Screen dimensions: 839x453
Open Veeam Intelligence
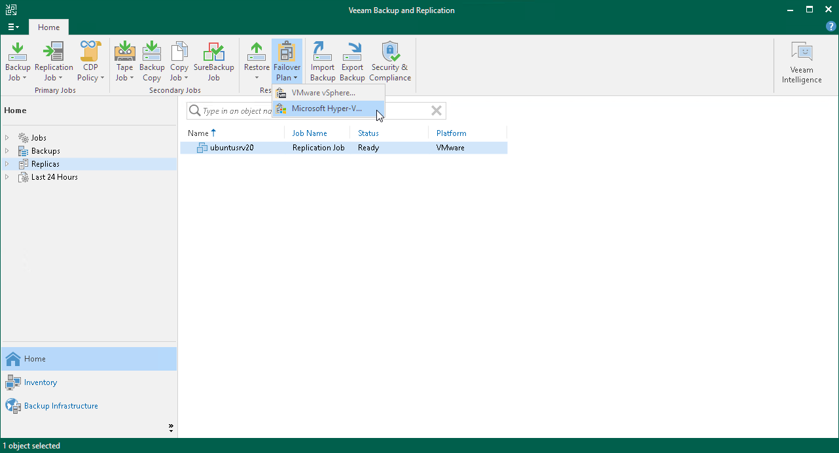click(802, 63)
